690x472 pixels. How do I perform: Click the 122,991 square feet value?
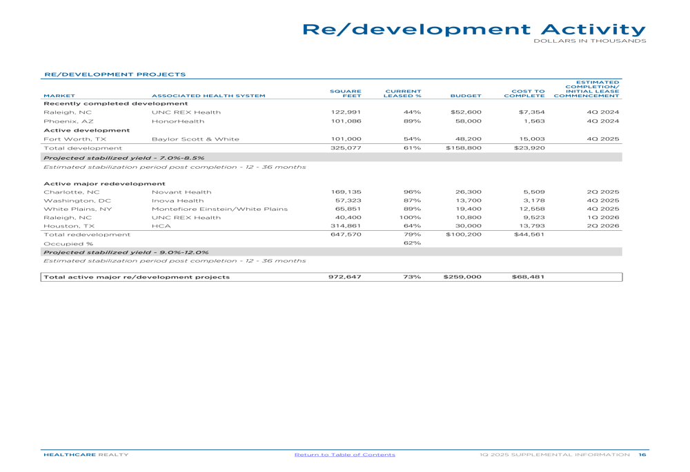[x=346, y=112]
